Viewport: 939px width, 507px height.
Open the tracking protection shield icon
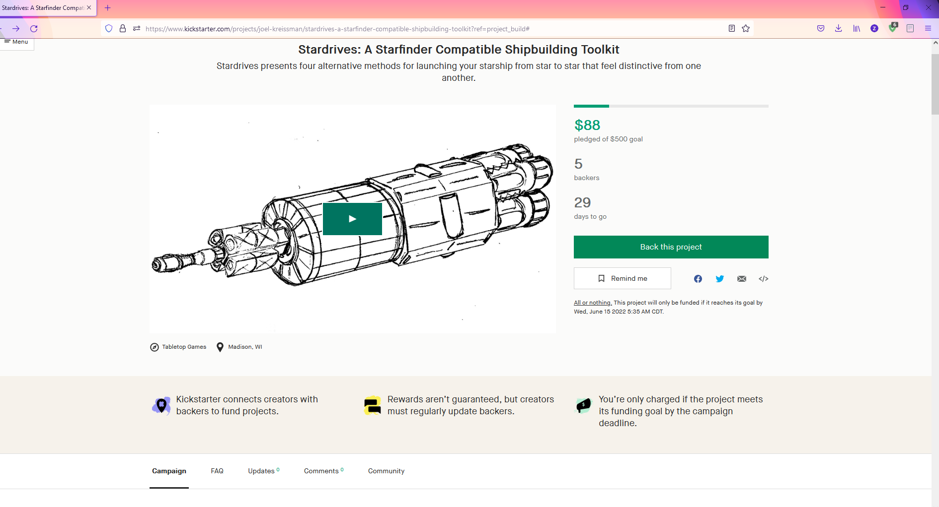[x=109, y=29]
